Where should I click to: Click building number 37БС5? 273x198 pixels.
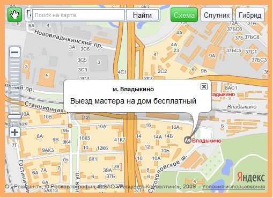(x=234, y=50)
